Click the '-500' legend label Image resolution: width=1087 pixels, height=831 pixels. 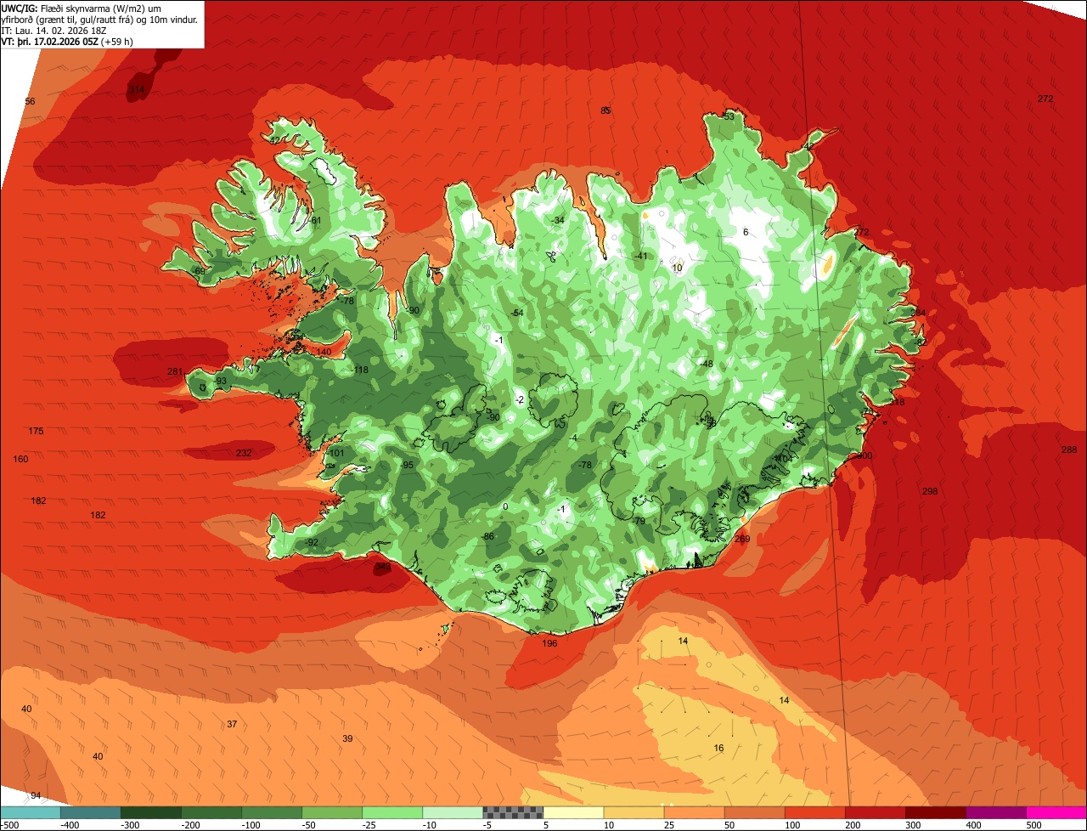pyautogui.click(x=9, y=824)
